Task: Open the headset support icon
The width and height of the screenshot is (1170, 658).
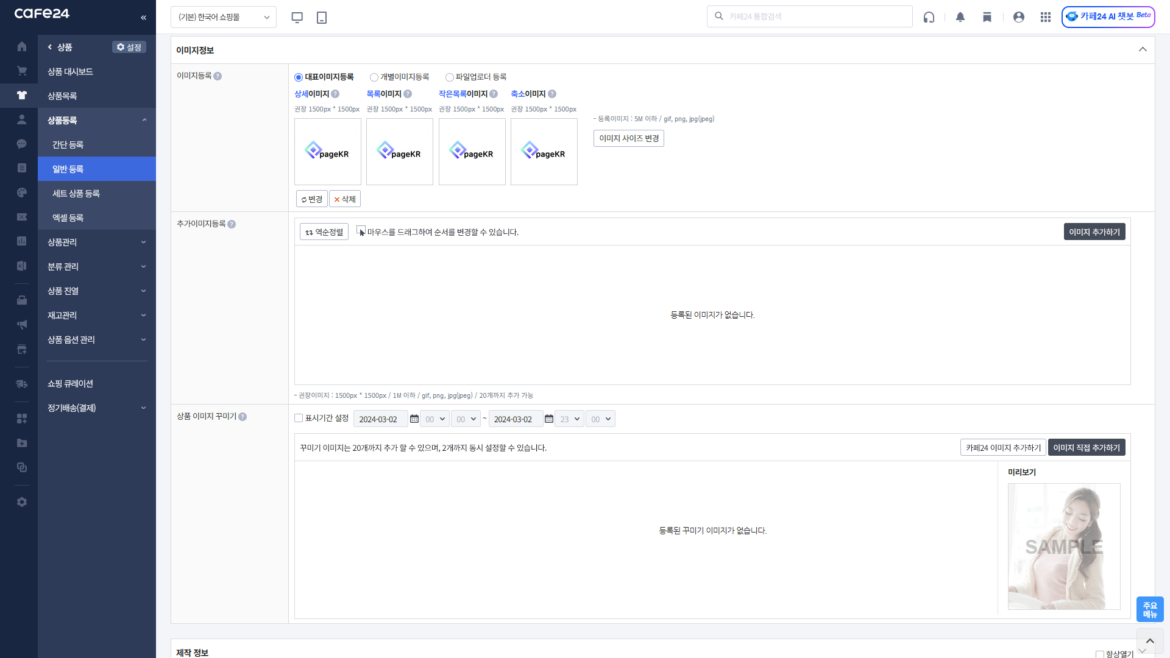Action: coord(929,17)
